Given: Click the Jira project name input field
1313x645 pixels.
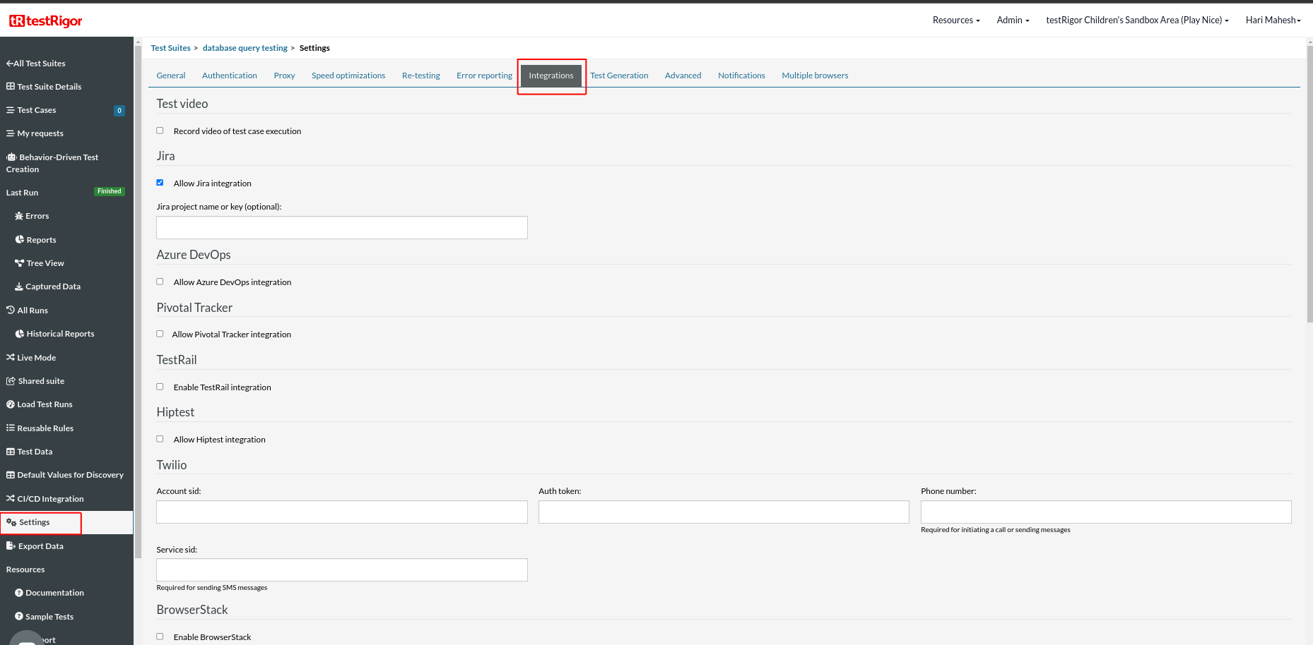Looking at the screenshot, I should [x=341, y=227].
